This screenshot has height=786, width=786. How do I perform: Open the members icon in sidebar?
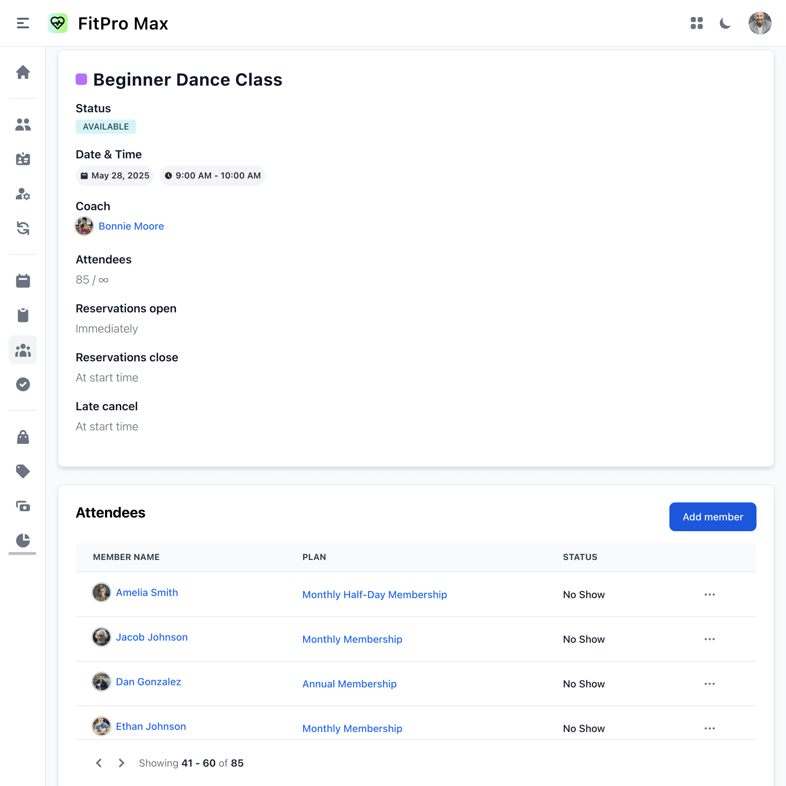click(x=23, y=125)
